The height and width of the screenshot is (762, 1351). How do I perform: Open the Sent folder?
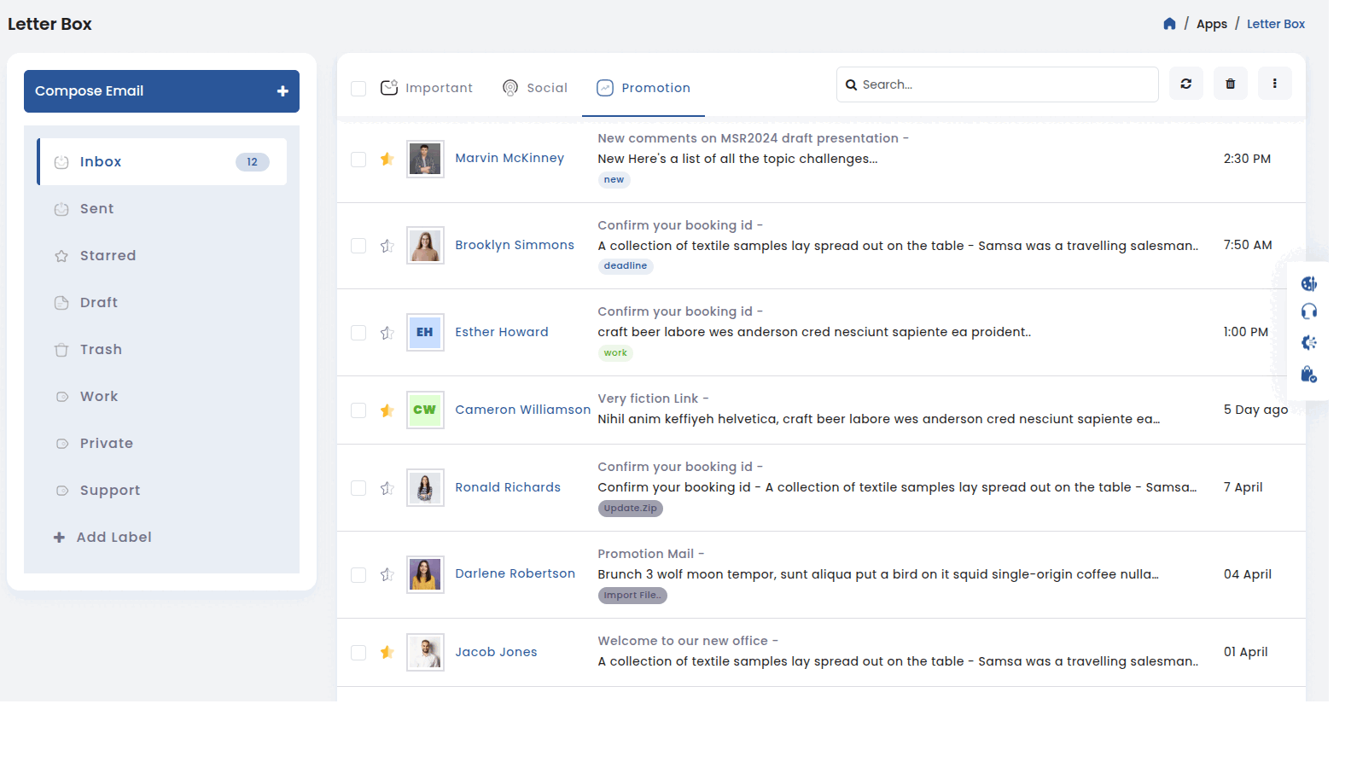[162, 209]
